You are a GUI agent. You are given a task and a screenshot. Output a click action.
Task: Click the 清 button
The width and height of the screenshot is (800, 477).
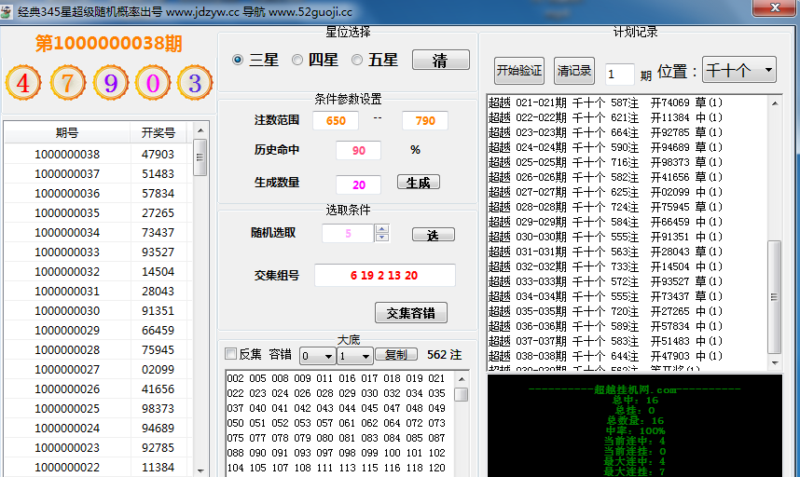click(441, 61)
